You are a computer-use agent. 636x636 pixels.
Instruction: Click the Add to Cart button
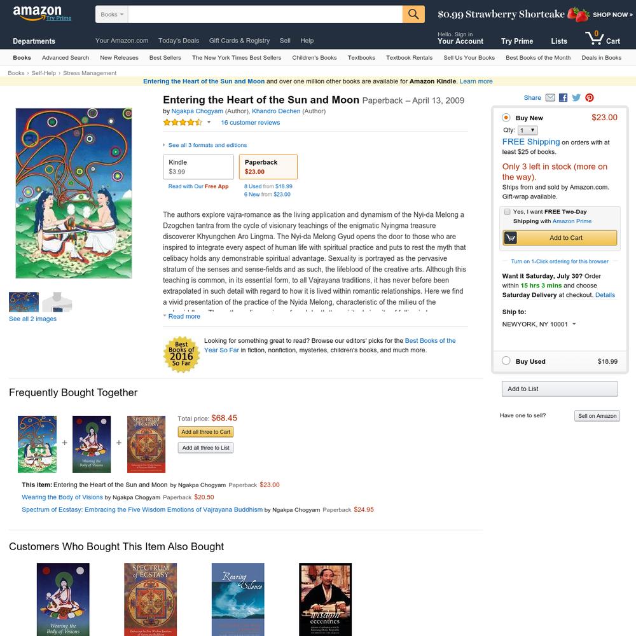tap(560, 238)
